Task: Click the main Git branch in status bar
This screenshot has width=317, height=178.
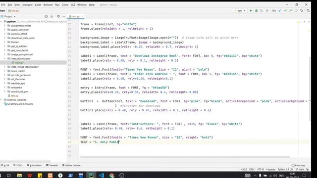Action: 300,169
